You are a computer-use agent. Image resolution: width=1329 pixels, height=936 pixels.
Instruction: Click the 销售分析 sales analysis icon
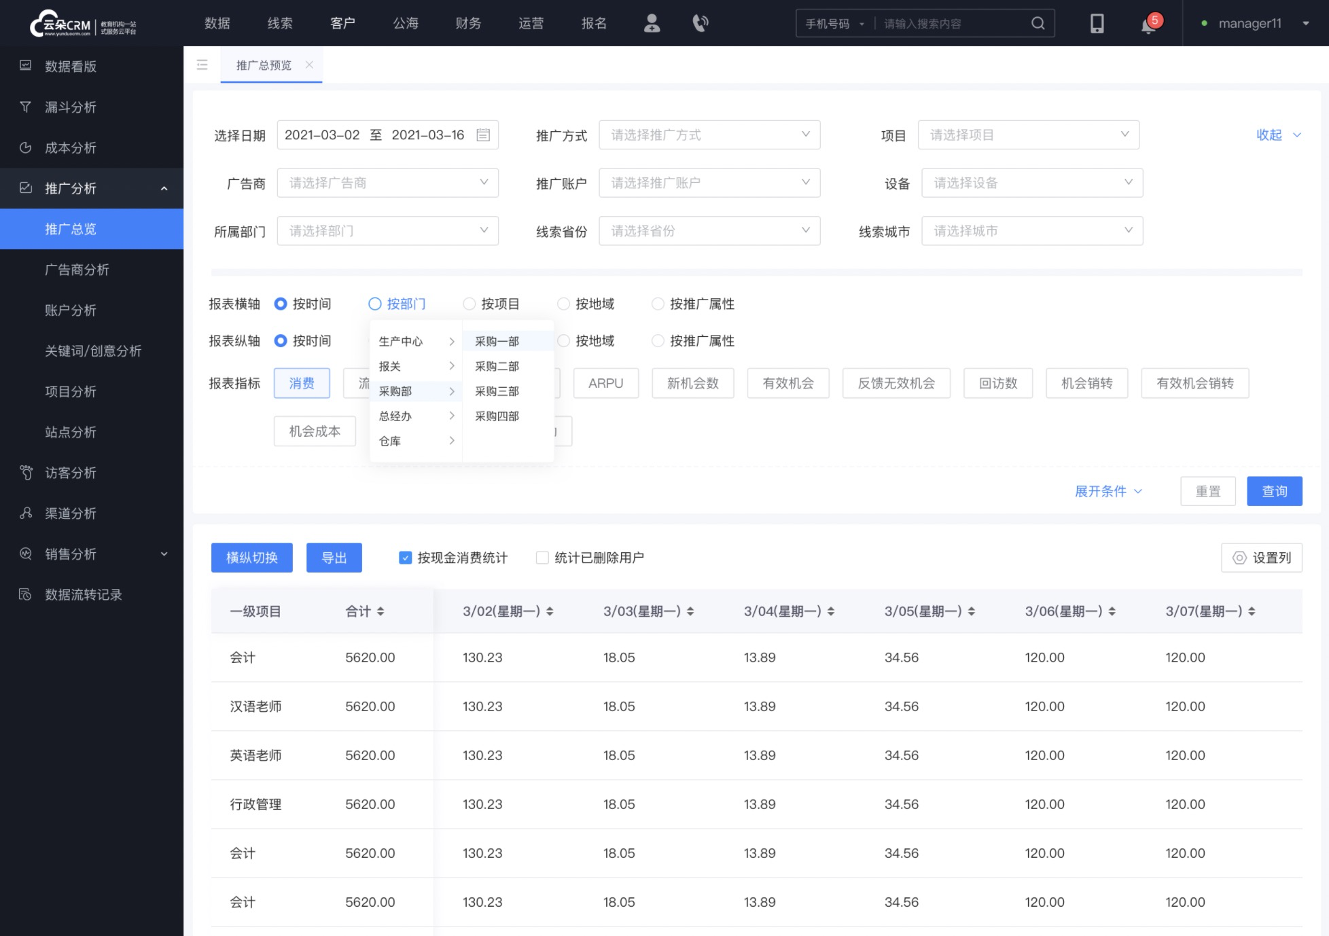point(25,554)
